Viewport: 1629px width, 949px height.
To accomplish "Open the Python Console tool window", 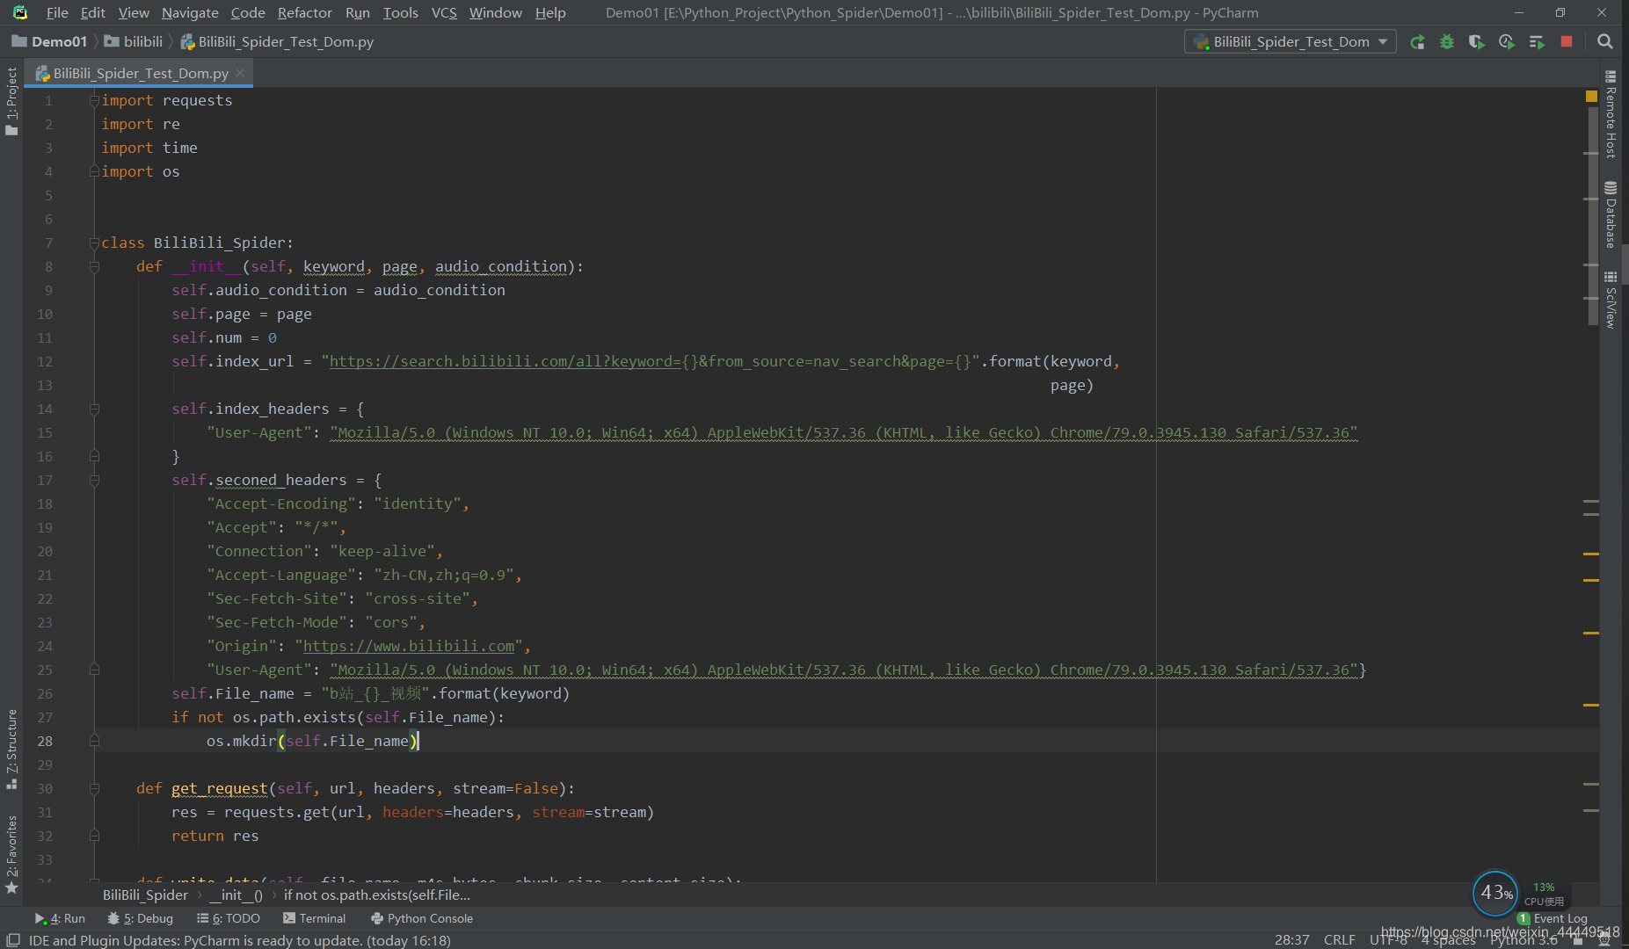I will click(x=422, y=918).
